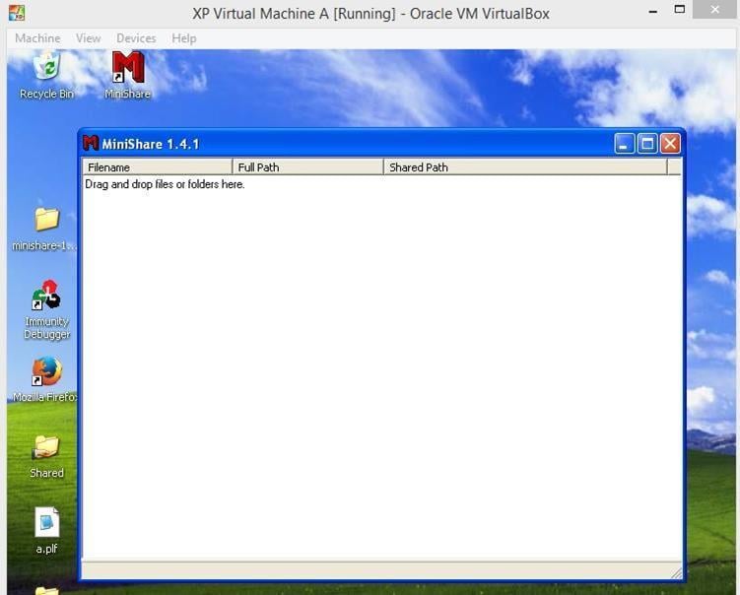Select the minishare-1 folder icon
The height and width of the screenshot is (595, 740).
click(x=46, y=221)
